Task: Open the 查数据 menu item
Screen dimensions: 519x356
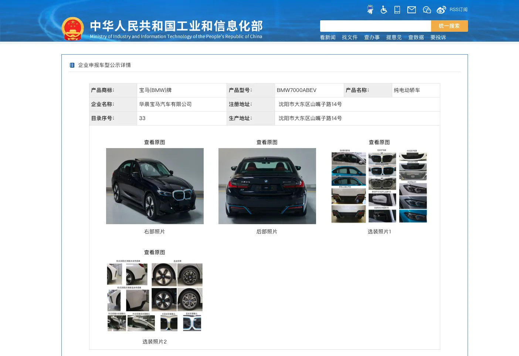Action: 416,37
